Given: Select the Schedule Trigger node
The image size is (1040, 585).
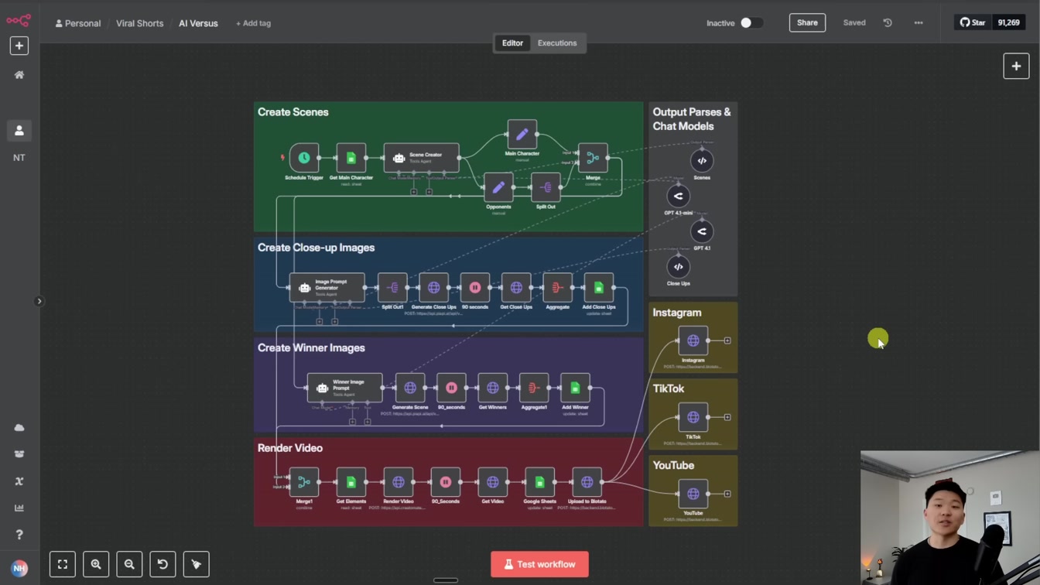Looking at the screenshot, I should (x=304, y=158).
